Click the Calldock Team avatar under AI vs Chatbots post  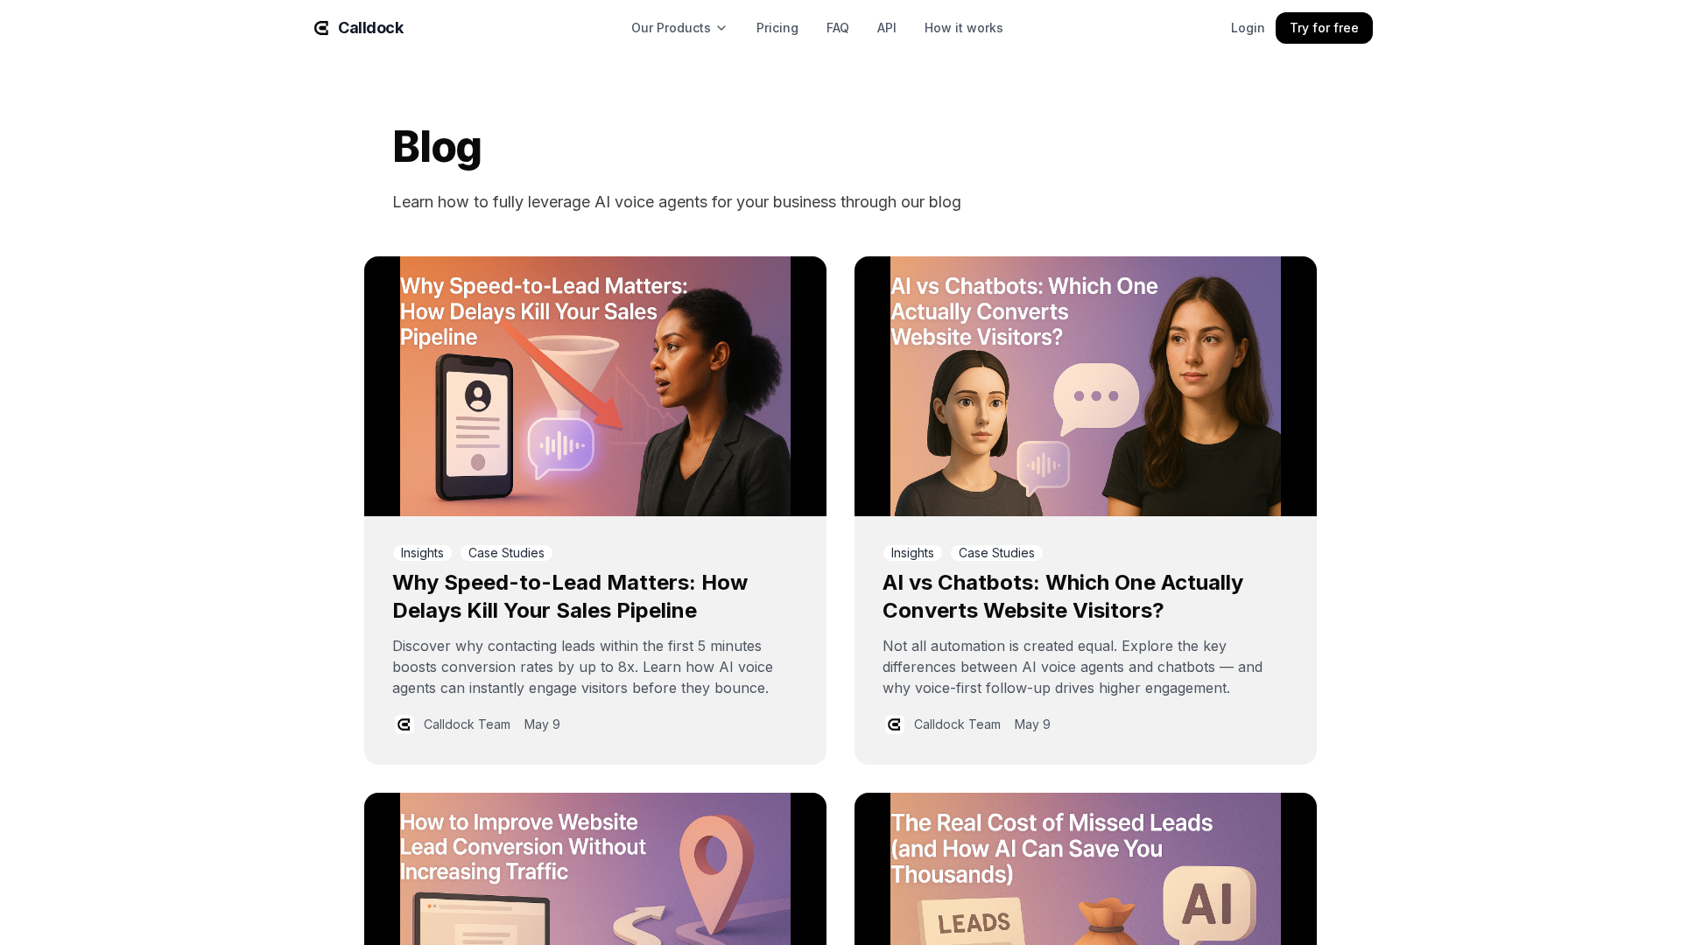[894, 724]
